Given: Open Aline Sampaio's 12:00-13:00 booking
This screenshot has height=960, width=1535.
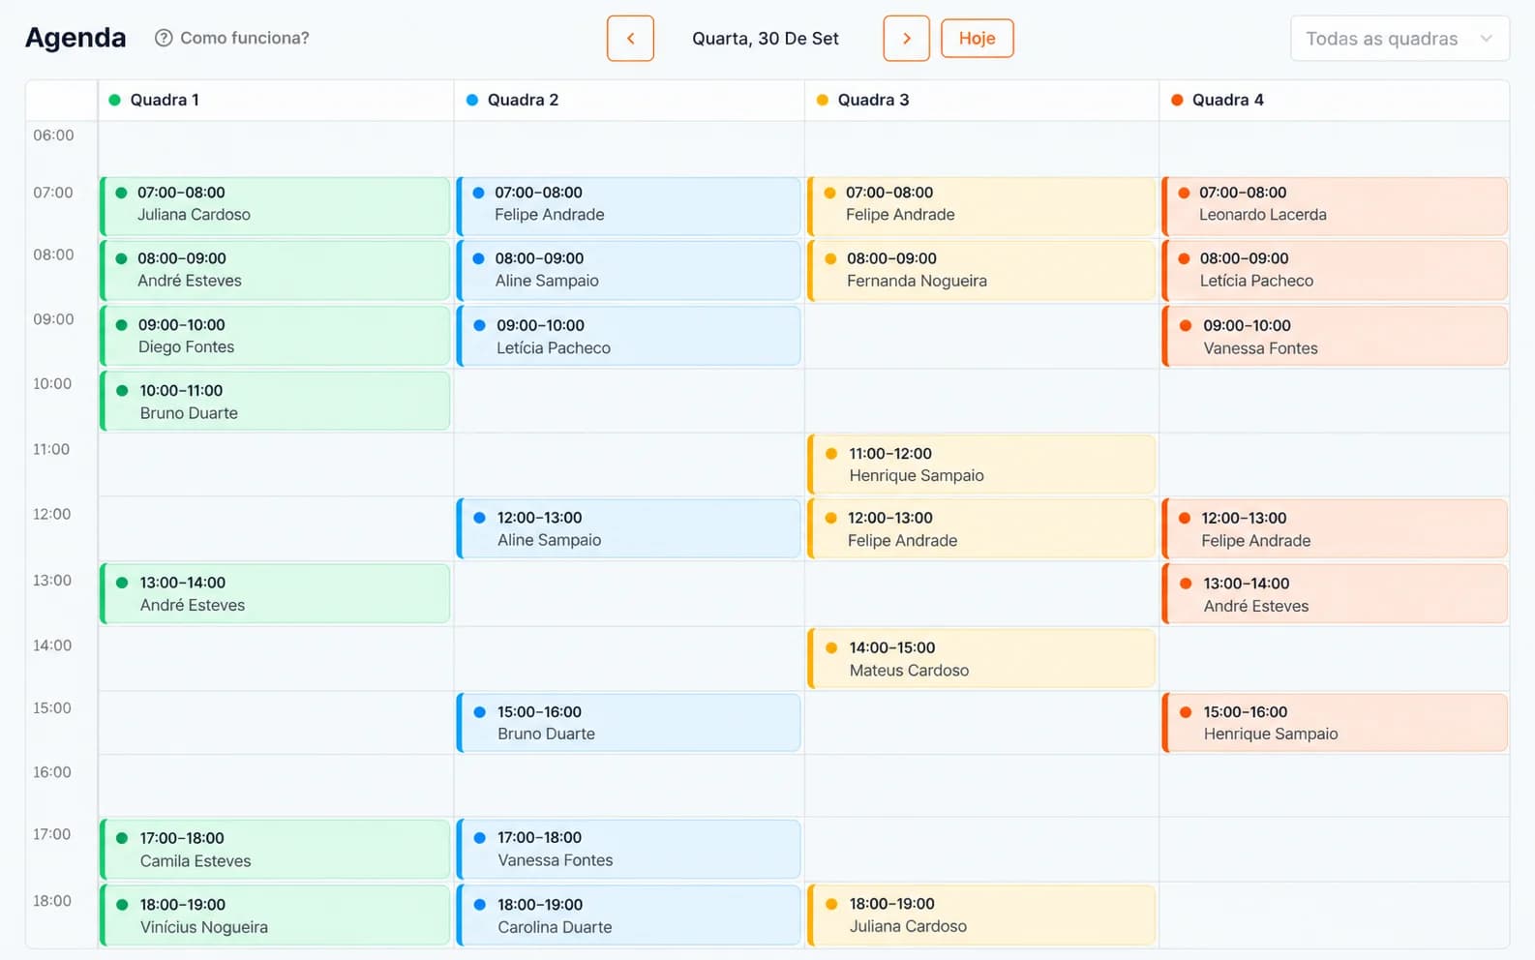Looking at the screenshot, I should pyautogui.click(x=628, y=528).
